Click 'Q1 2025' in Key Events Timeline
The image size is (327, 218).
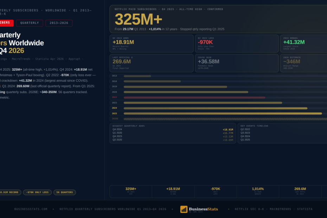(245, 140)
